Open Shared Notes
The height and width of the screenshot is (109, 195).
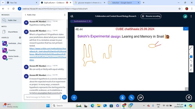tap(11, 32)
